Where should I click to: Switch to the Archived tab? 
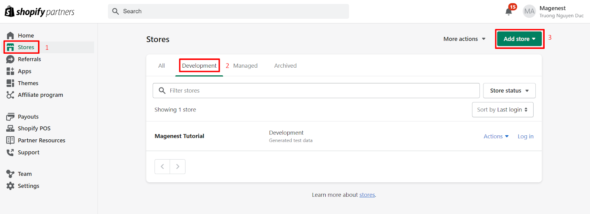[x=285, y=66]
